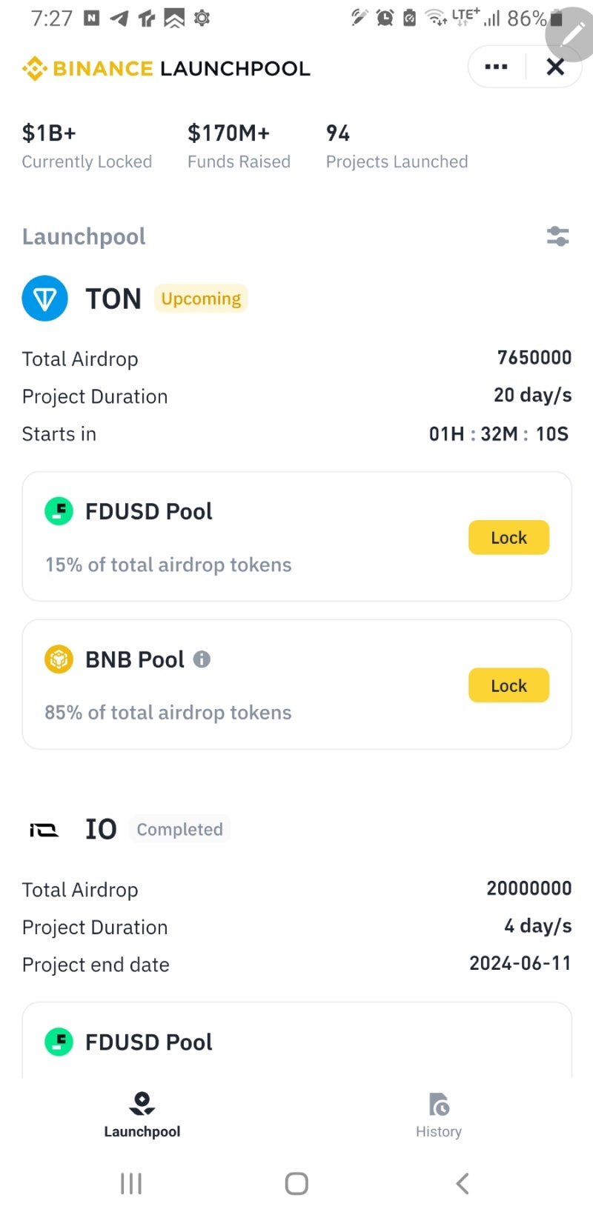Open Android recent apps button
This screenshot has height=1218, width=593.
point(131,1183)
